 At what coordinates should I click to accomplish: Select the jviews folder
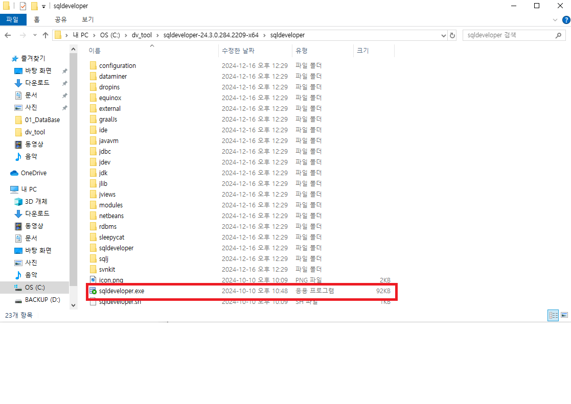pos(107,195)
